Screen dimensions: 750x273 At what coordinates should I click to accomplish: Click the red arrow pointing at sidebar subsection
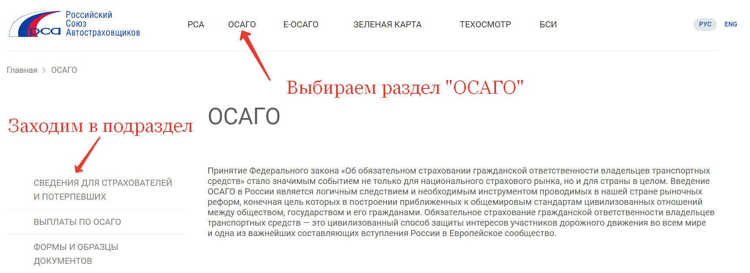pyautogui.click(x=87, y=155)
